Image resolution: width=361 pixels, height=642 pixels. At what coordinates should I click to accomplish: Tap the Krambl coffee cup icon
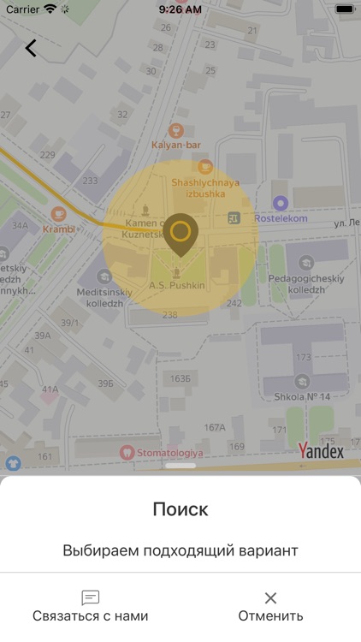pos(58,214)
